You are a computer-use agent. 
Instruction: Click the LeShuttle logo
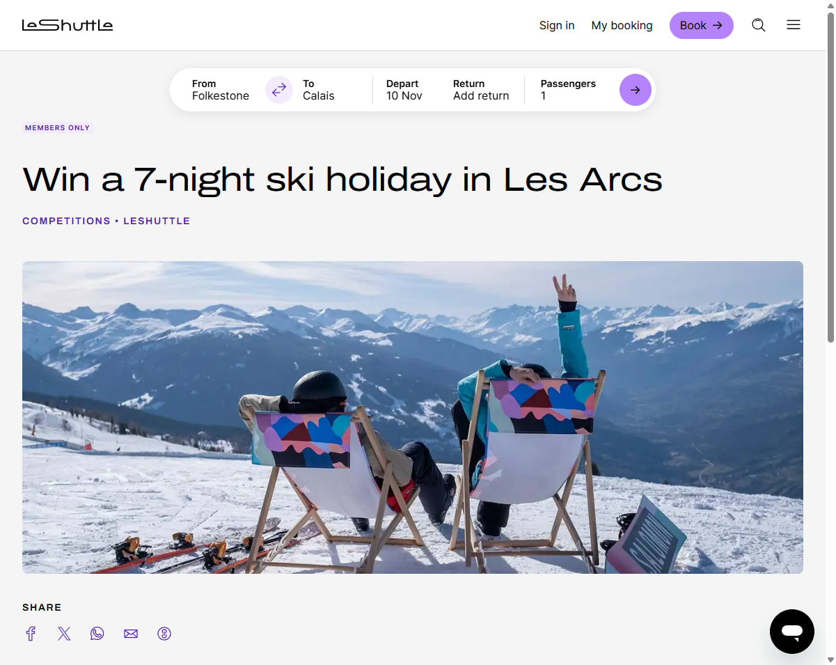click(x=68, y=25)
